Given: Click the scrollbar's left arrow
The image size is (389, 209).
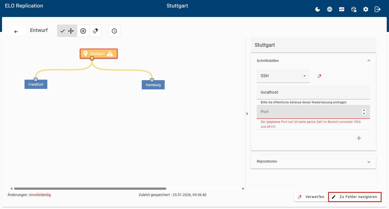Looking at the screenshot, I should 12,189.
